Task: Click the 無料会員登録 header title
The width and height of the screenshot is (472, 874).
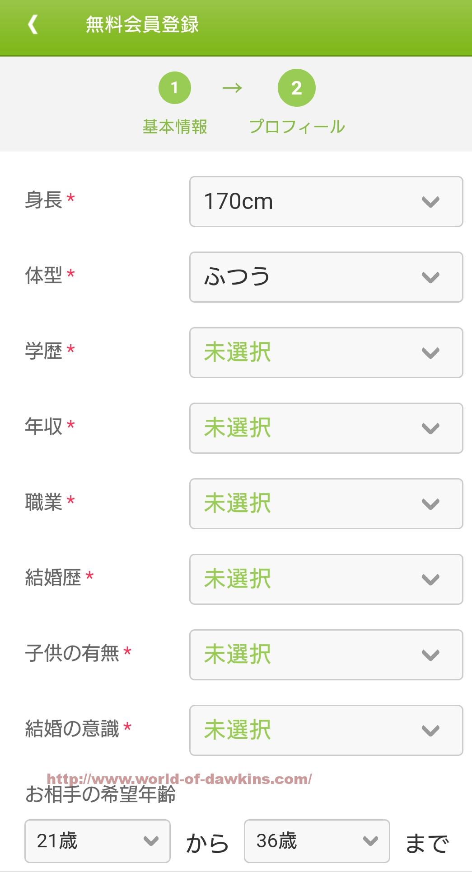Action: pyautogui.click(x=142, y=24)
